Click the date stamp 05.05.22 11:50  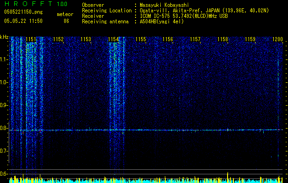pos(23,21)
